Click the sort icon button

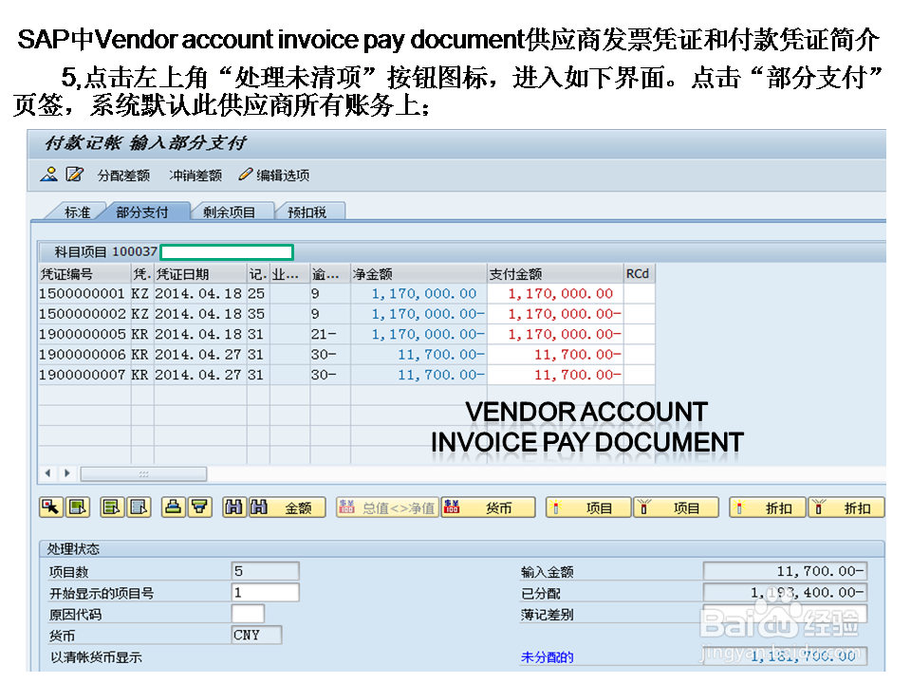(x=173, y=508)
